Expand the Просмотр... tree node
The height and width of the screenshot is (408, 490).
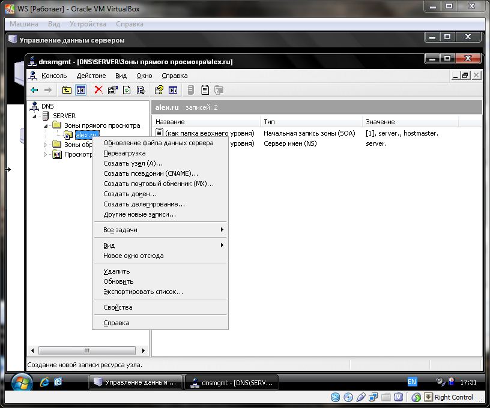(45, 154)
